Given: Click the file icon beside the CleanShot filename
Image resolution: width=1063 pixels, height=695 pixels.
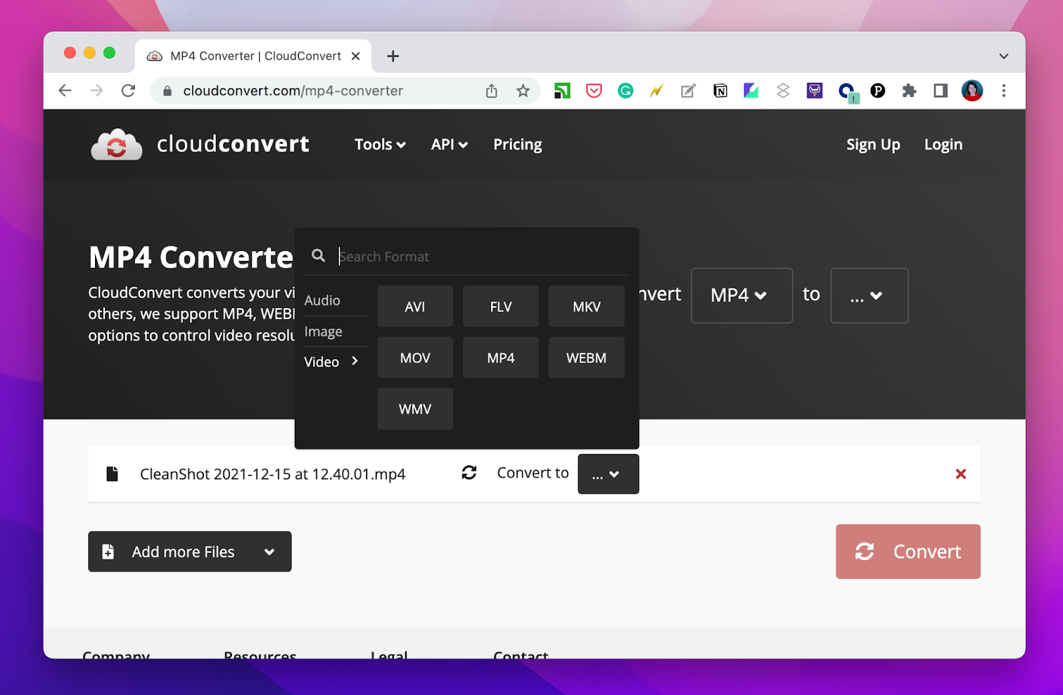Looking at the screenshot, I should (x=112, y=473).
